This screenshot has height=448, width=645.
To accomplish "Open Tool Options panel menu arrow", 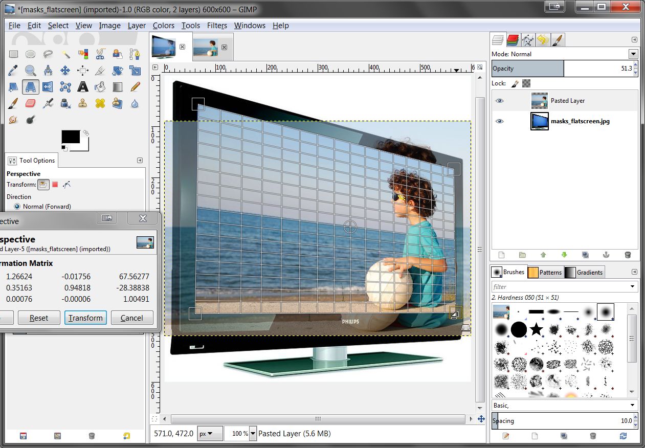I will 140,161.
